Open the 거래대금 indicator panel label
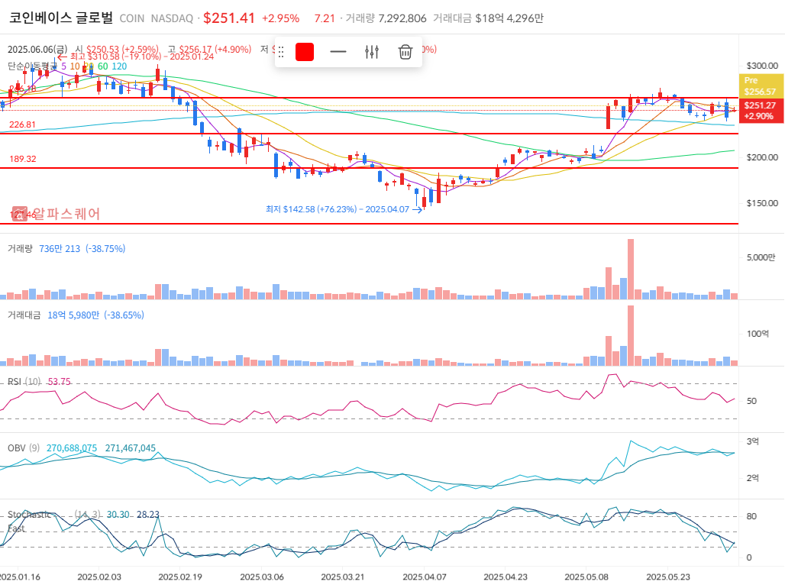Image resolution: width=785 pixels, height=588 pixels. (x=24, y=315)
